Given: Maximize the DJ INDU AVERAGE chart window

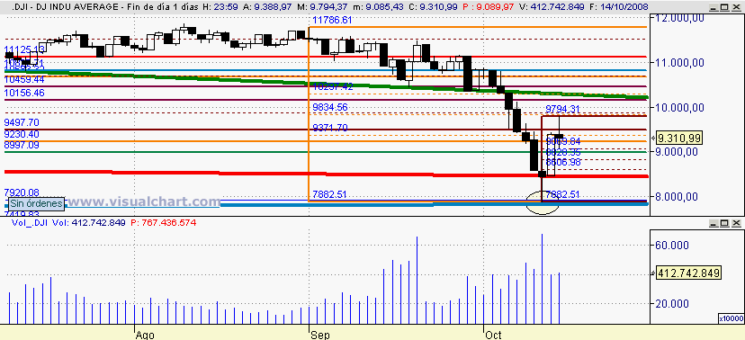Looking at the screenshot, I should (x=724, y=7).
